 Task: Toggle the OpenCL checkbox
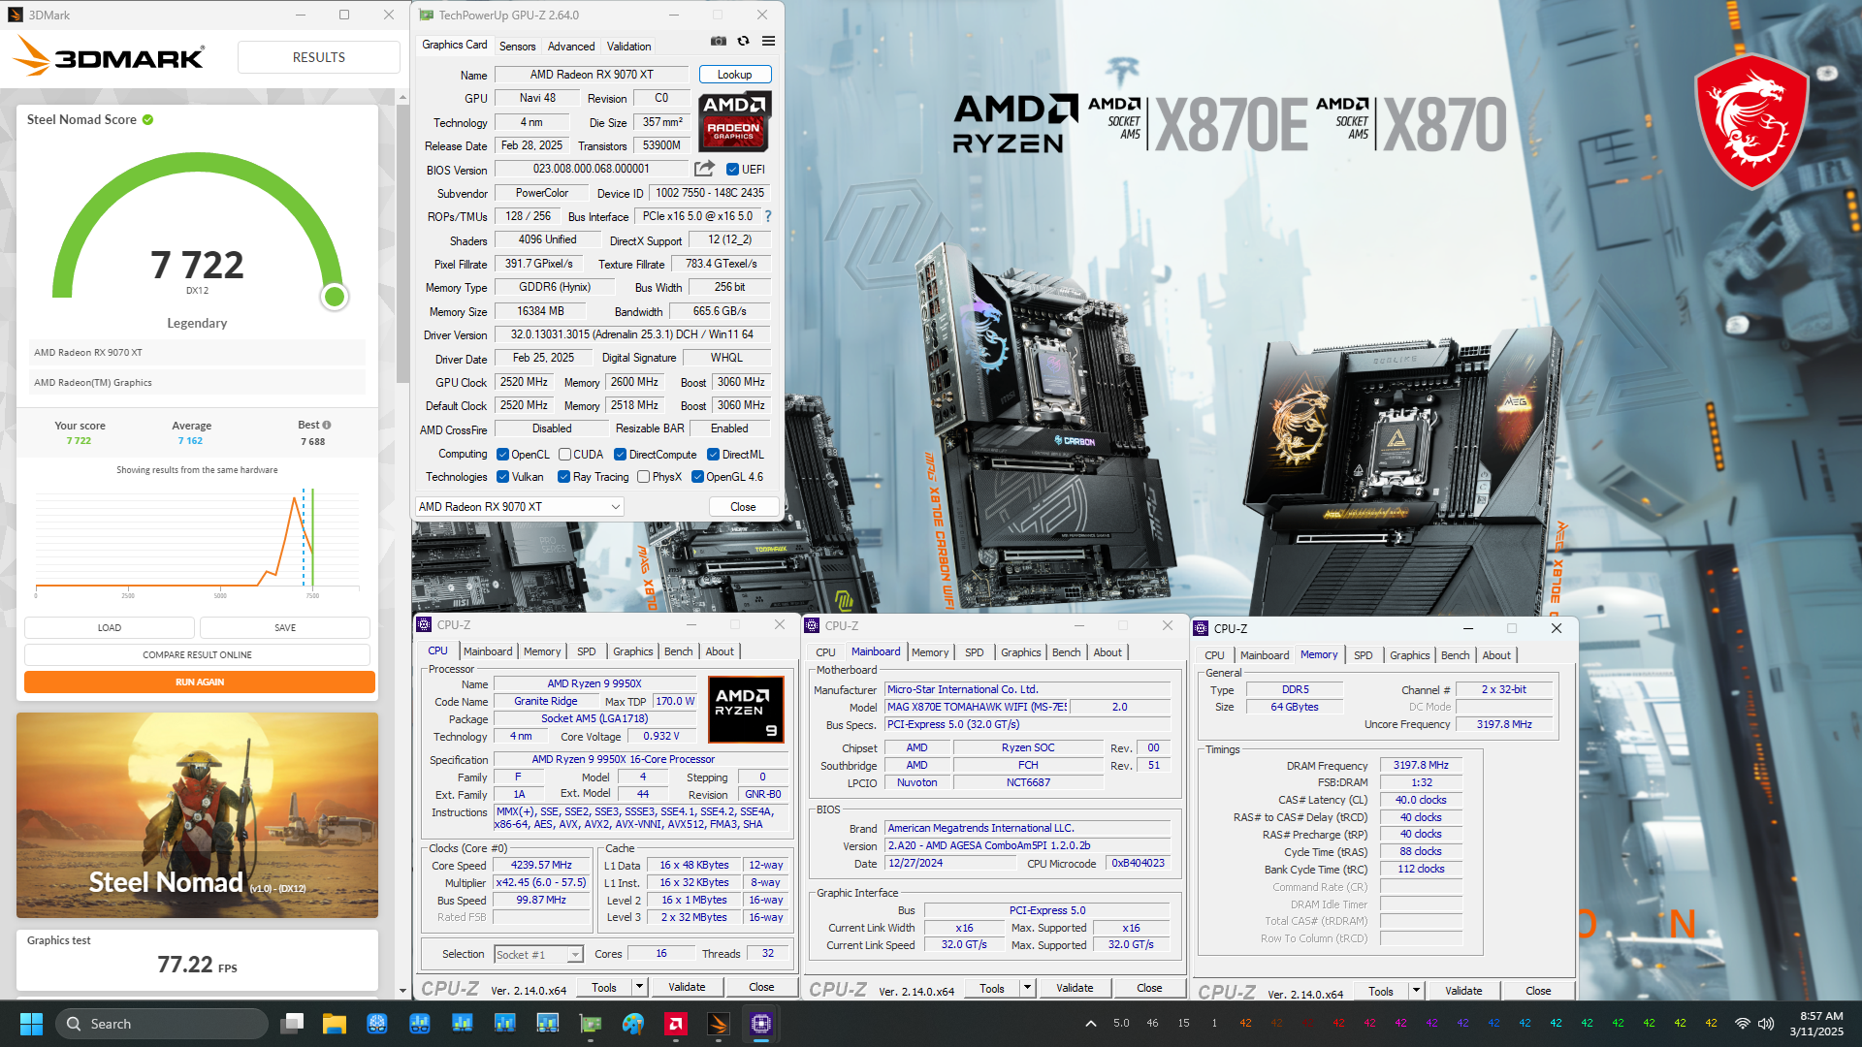(x=502, y=455)
